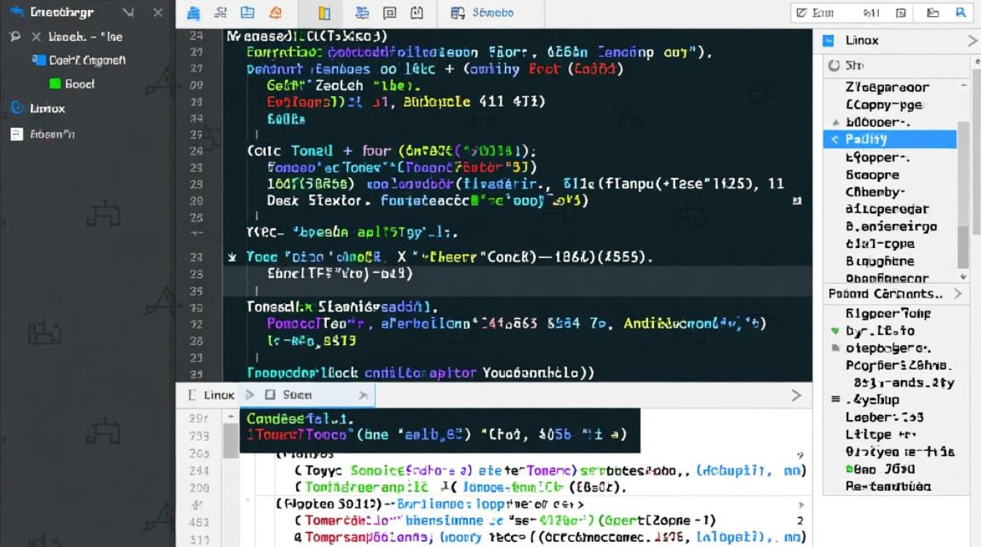Click the blue printer-like icon in the editor toolbar
Screen dimensions: 981x547
point(193,13)
